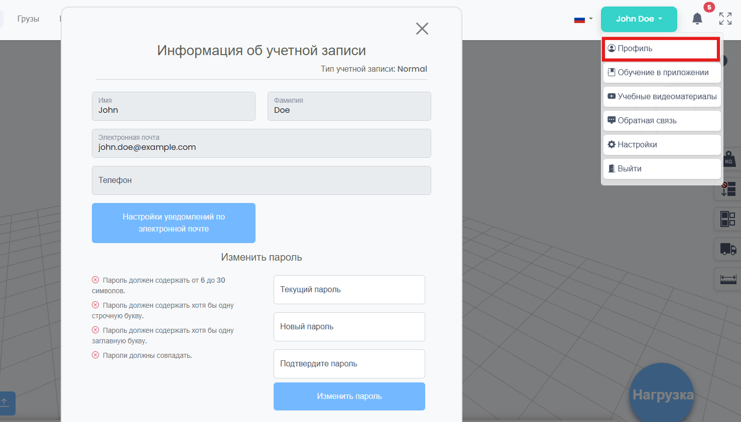The height and width of the screenshot is (422, 741).
Task: Open email notification settings button
Action: pos(174,223)
